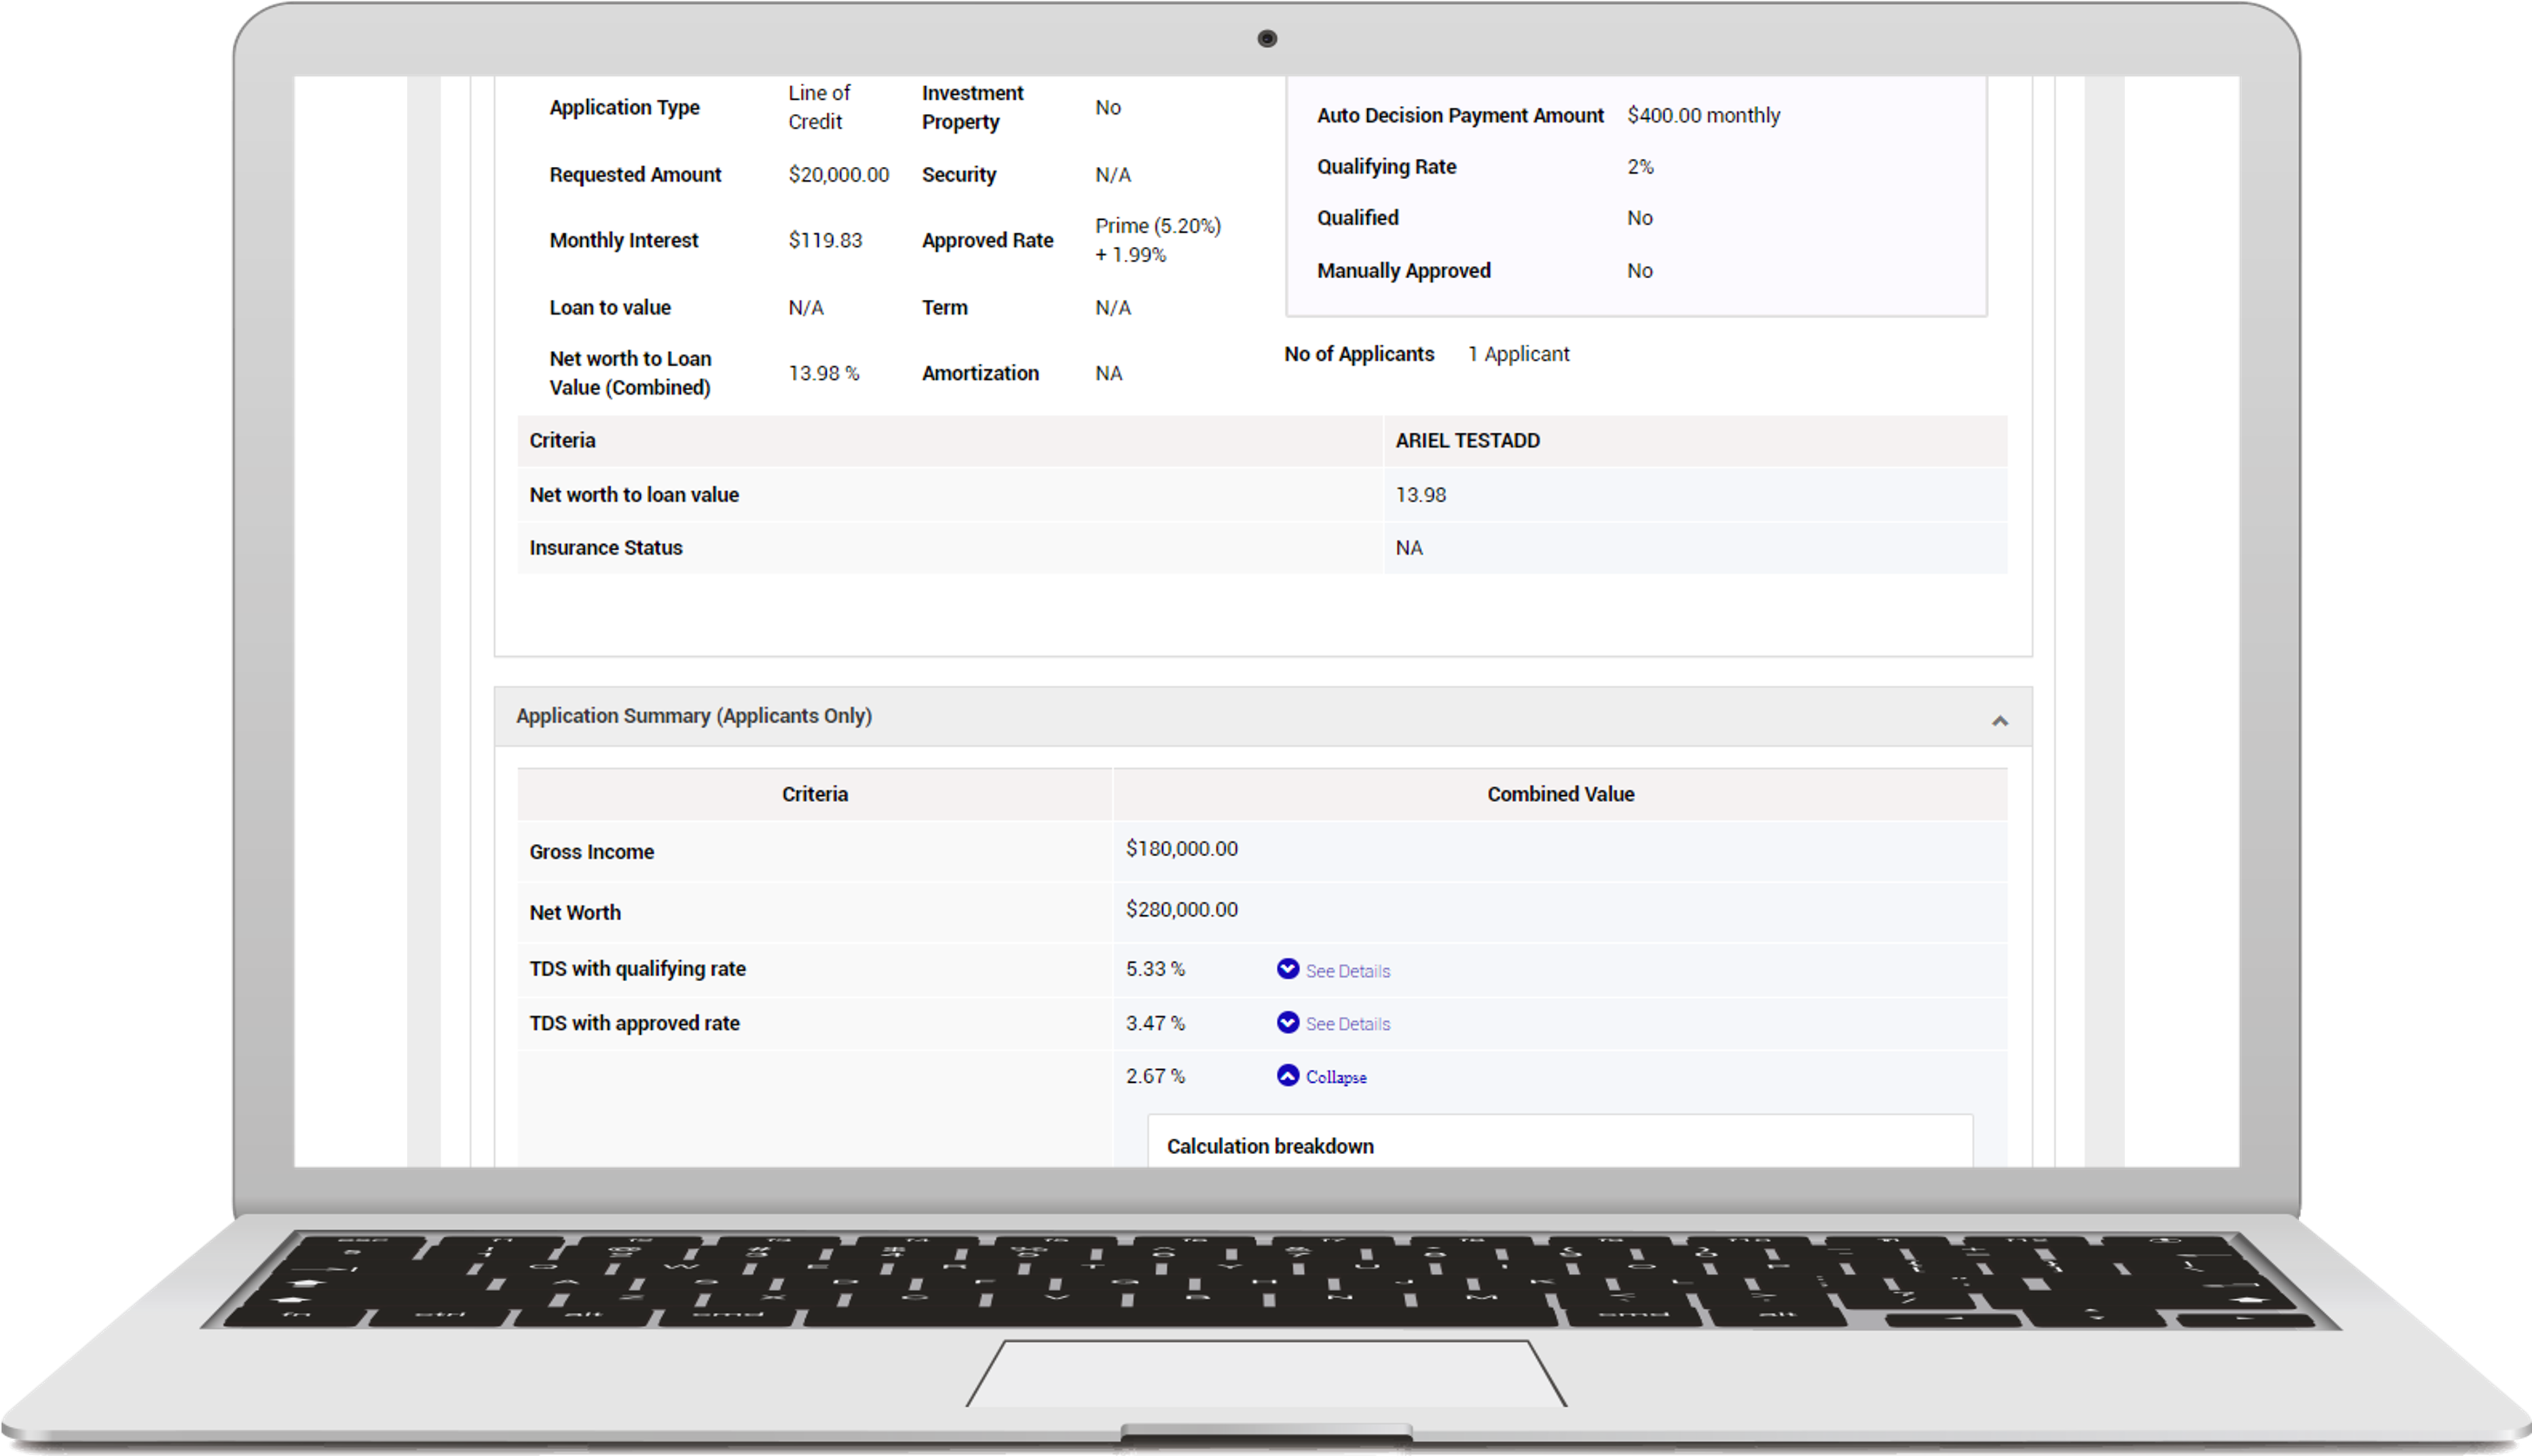
Task: Click the Approved Rate Prime (5.20%) value
Action: pos(1157,240)
